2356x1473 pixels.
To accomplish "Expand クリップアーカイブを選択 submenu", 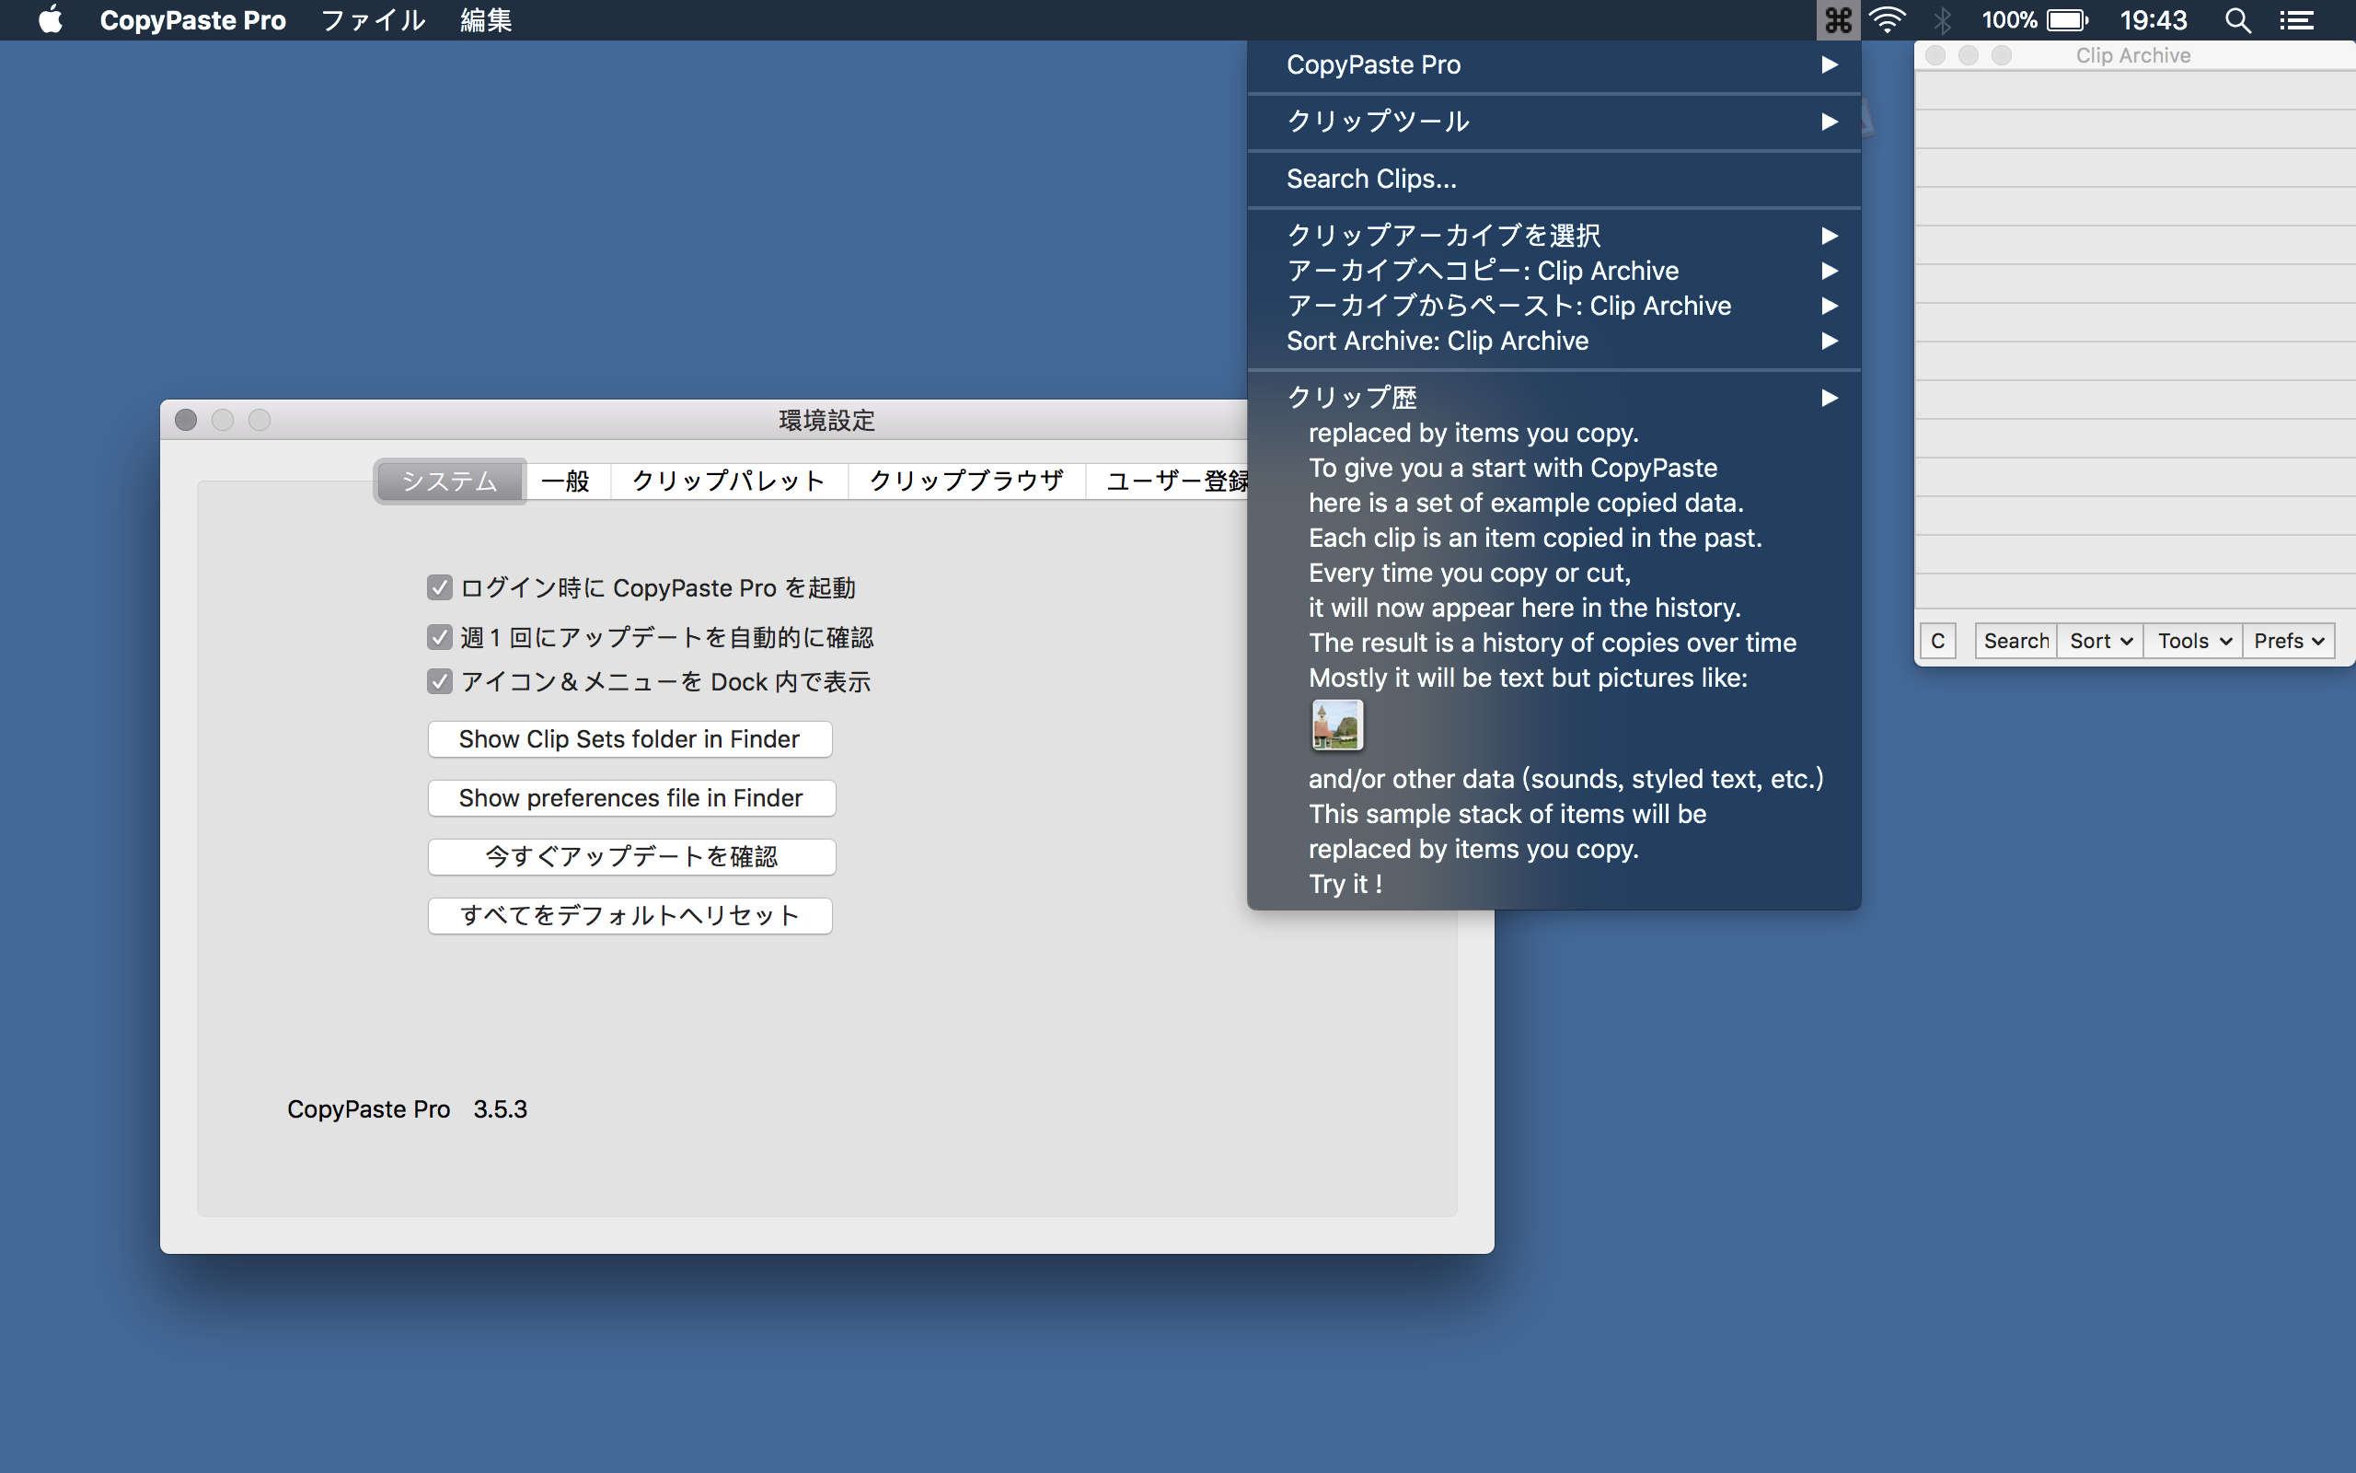I will pyautogui.click(x=1553, y=235).
